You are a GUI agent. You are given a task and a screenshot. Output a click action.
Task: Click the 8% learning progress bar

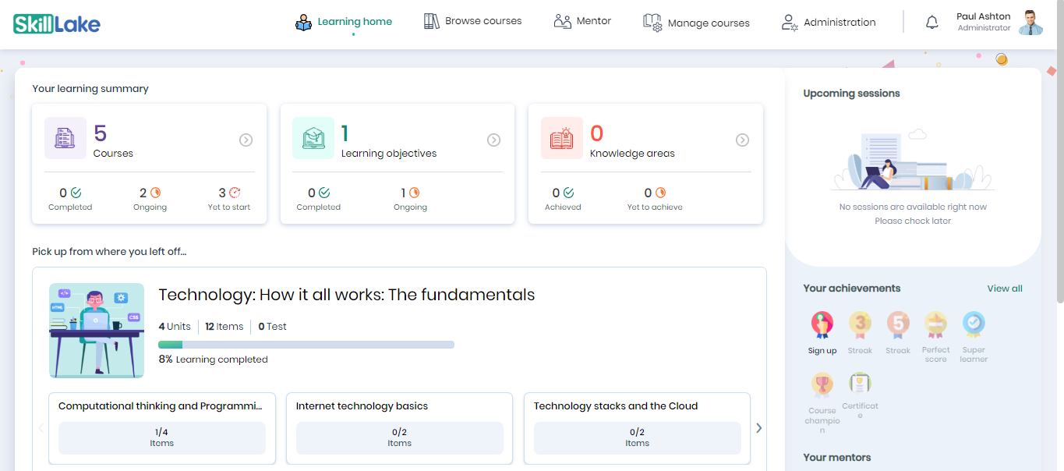click(306, 345)
